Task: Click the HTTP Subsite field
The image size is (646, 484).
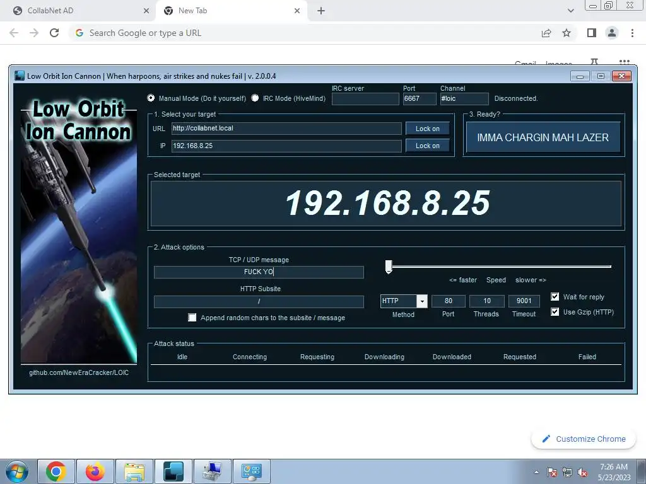Action: coord(259,302)
